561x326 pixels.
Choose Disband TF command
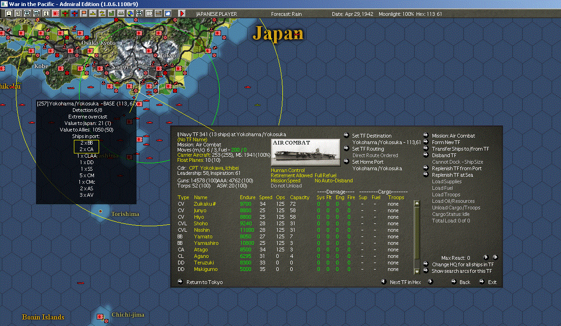click(x=444, y=155)
